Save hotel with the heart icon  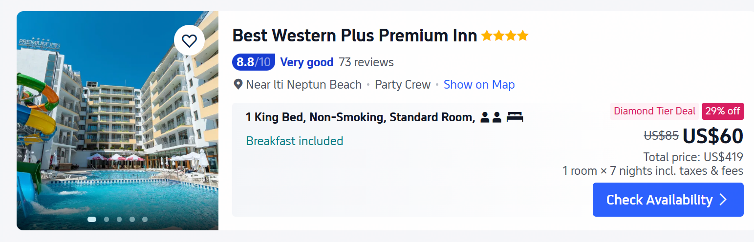pyautogui.click(x=189, y=40)
